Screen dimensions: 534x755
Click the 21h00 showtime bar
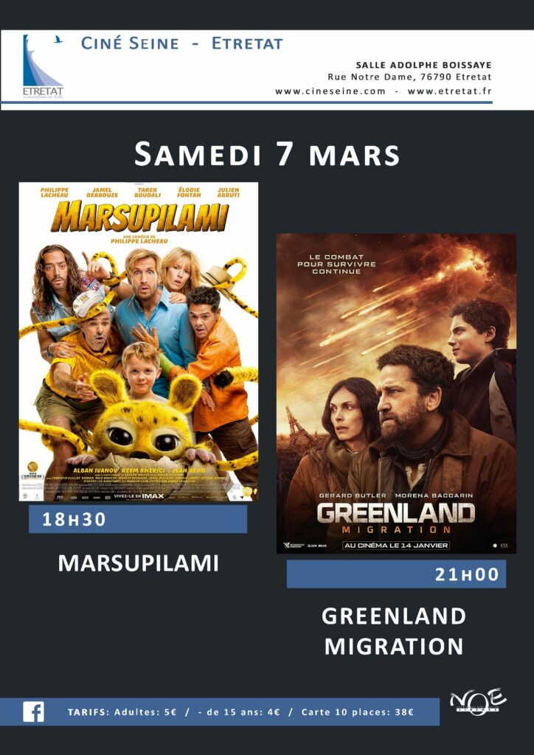tap(396, 574)
